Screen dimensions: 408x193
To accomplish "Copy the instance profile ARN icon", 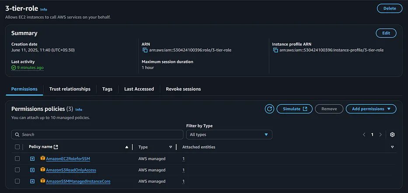I will (275, 50).
